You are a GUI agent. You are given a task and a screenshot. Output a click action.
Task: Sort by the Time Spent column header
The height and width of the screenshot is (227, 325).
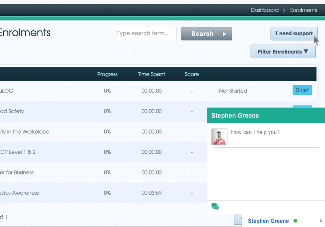151,74
